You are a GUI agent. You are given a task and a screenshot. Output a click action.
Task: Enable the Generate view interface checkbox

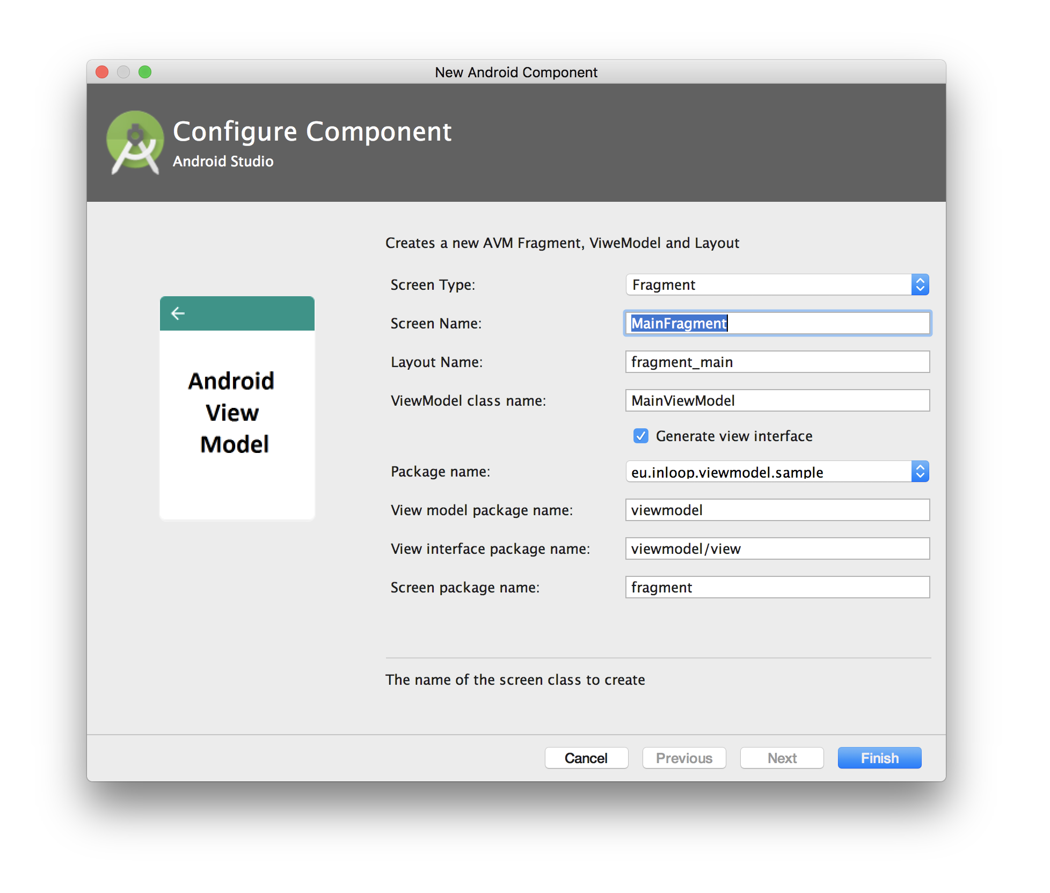[x=640, y=436]
